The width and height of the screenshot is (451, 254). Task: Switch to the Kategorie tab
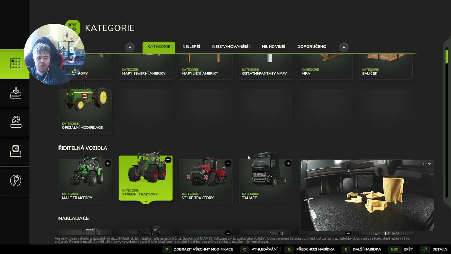coord(159,47)
